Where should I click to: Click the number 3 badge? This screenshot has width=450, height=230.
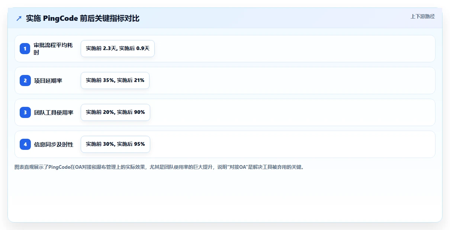pos(25,112)
